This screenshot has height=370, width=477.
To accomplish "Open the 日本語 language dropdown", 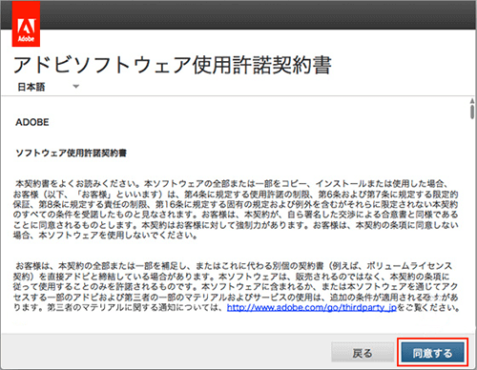I will pyautogui.click(x=48, y=87).
